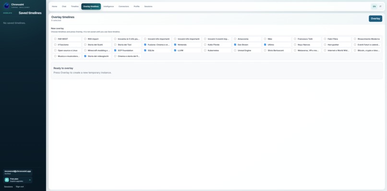Switch language to EN
The height and width of the screenshot is (191, 387).
tap(374, 6)
